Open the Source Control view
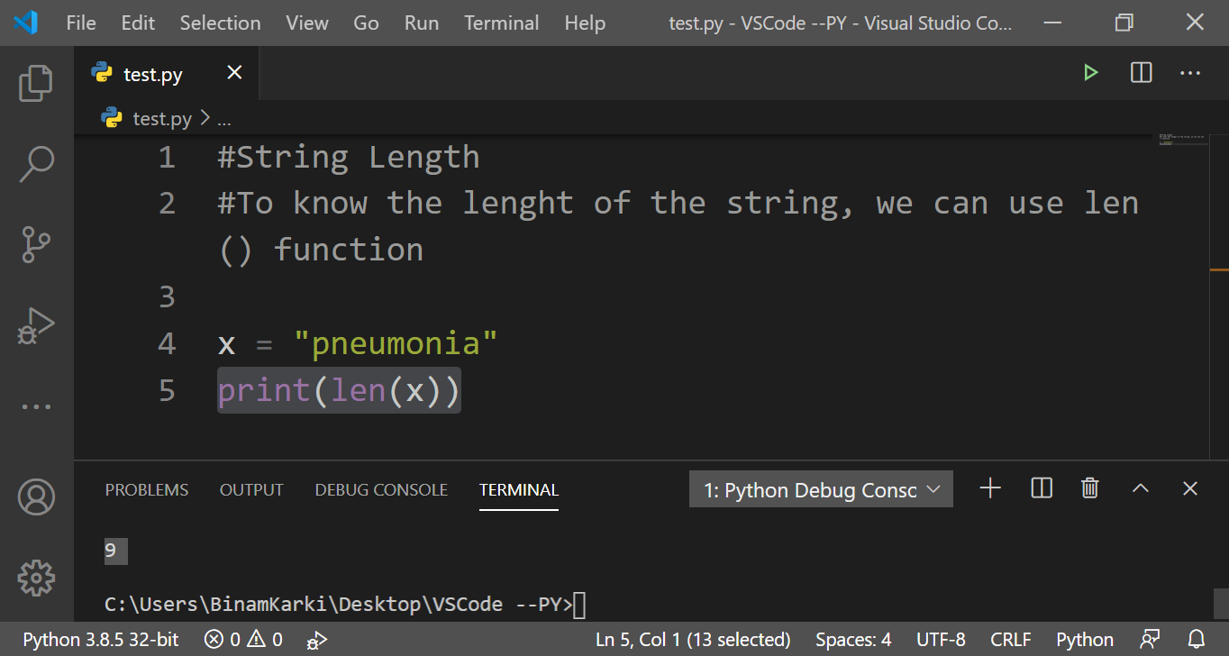Screen dimensions: 1229x656 (x=36, y=244)
